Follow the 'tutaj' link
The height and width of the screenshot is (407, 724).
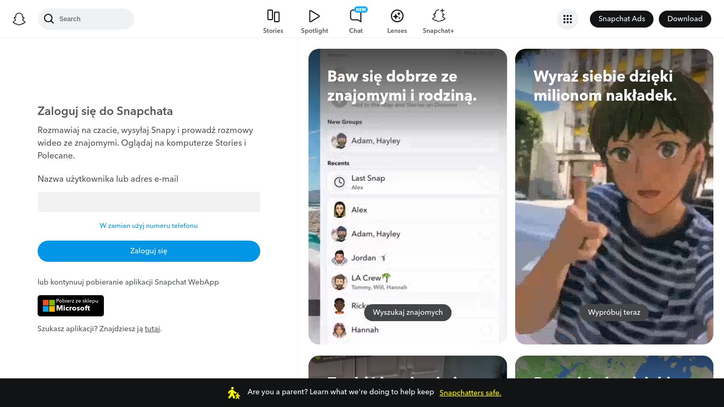pos(152,329)
